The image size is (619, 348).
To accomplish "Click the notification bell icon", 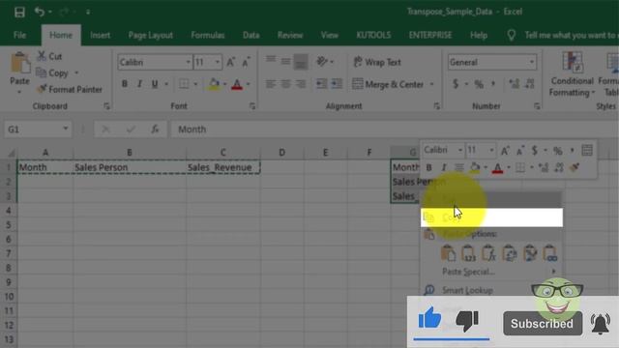I will coord(600,324).
